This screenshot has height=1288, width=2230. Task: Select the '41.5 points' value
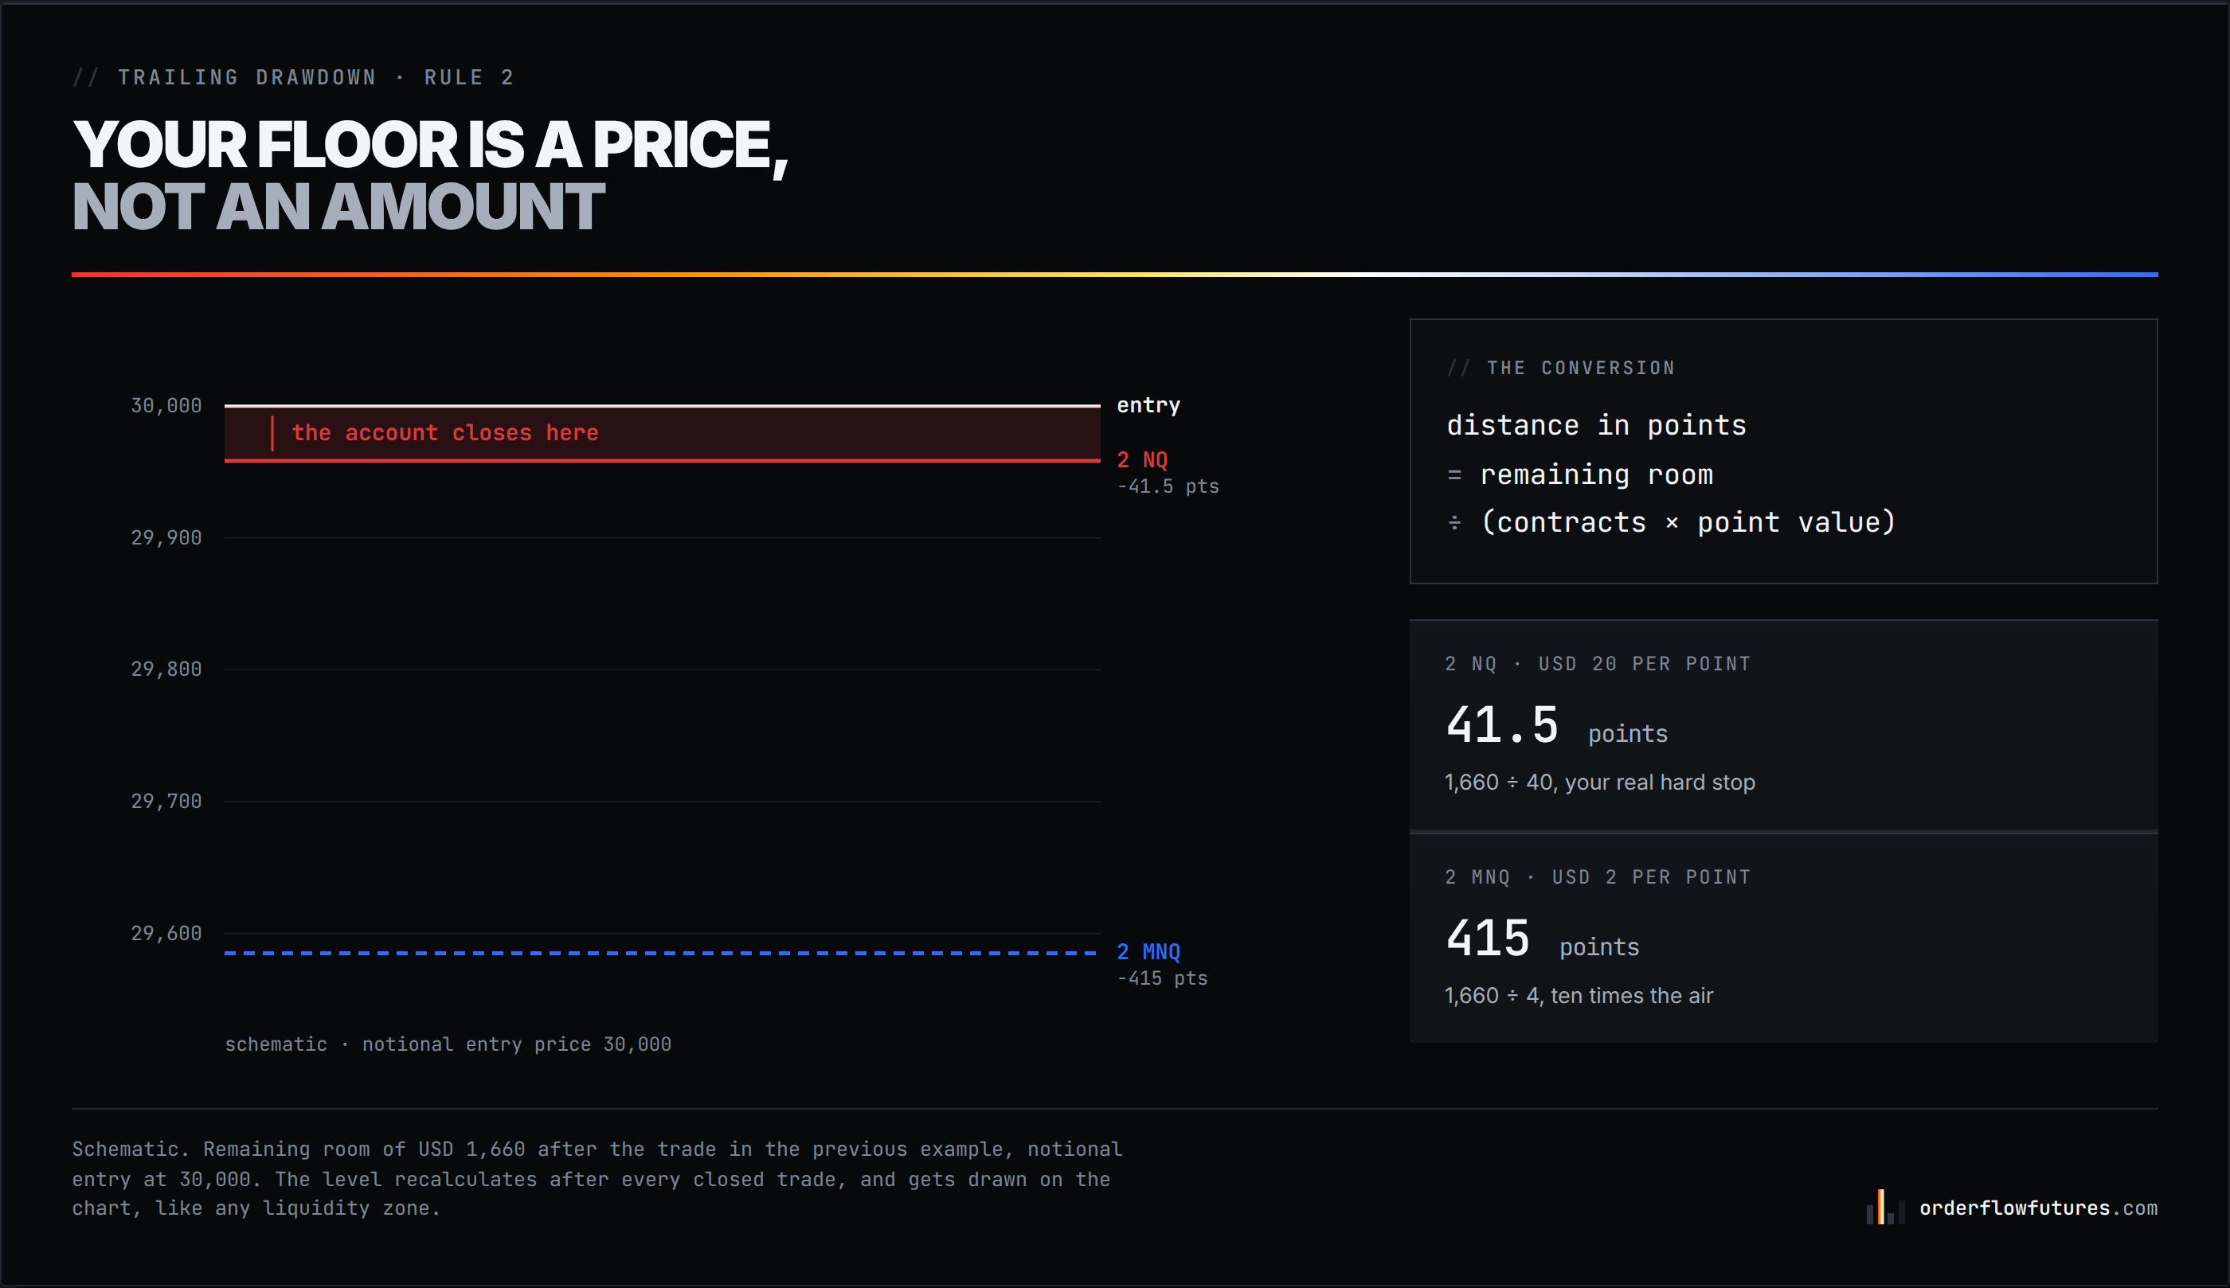[1556, 726]
